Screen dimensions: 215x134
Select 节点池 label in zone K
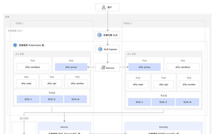(164, 95)
